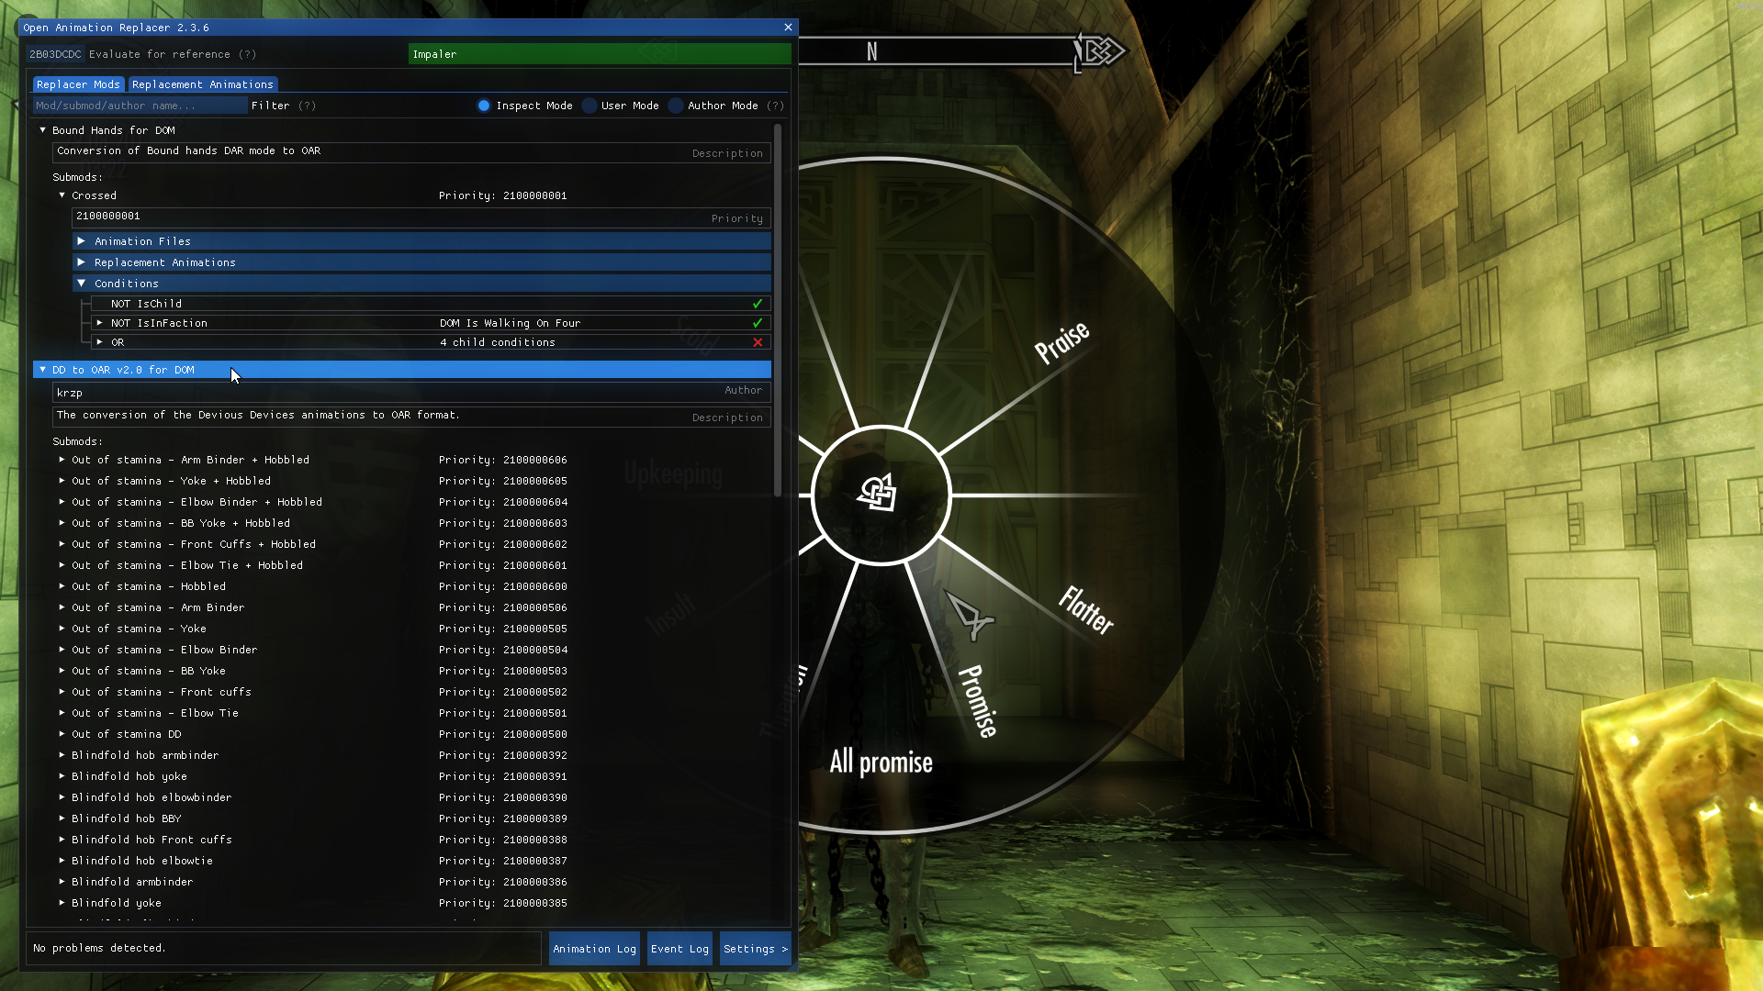The width and height of the screenshot is (1763, 991).
Task: Expand Out of stamina - Yoke + Hobbled
Action: (62, 481)
